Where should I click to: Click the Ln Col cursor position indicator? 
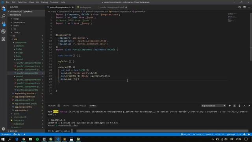point(198,135)
